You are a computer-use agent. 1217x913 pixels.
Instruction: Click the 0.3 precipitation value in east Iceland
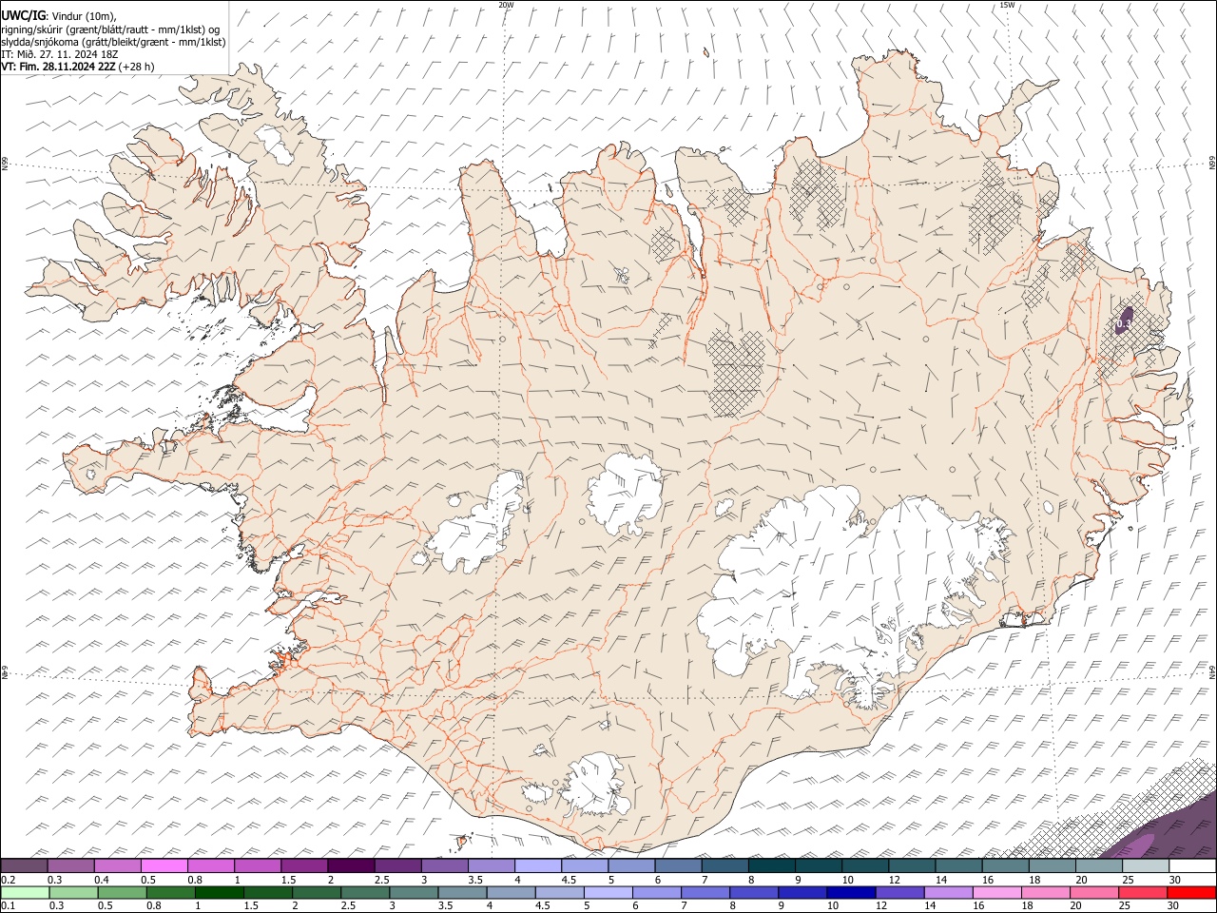click(x=1123, y=324)
